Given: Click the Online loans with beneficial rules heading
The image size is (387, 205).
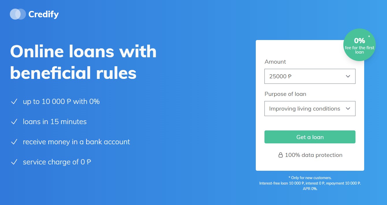Looking at the screenshot, I should [83, 62].
